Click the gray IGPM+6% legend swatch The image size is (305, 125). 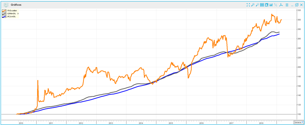[x=4, y=14]
